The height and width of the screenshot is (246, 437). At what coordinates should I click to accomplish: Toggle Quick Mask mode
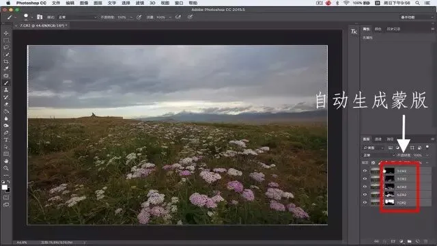coord(6,197)
